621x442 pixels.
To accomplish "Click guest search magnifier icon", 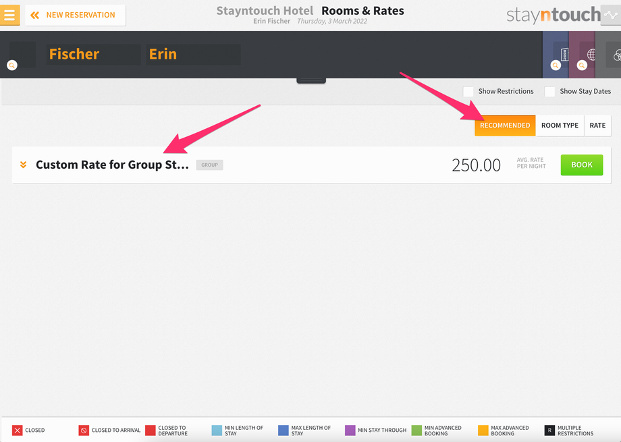I will coord(12,65).
